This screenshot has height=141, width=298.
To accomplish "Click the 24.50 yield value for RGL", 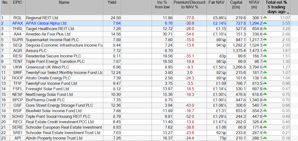I will click(116, 18).
